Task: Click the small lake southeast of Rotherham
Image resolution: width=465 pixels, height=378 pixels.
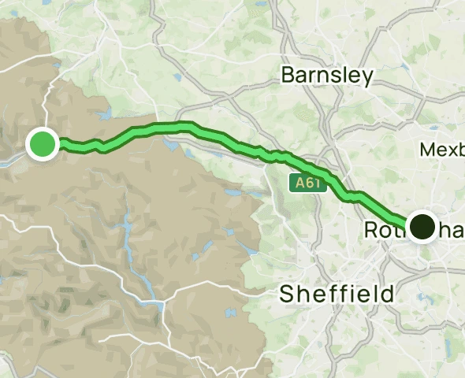Action: tap(421, 296)
